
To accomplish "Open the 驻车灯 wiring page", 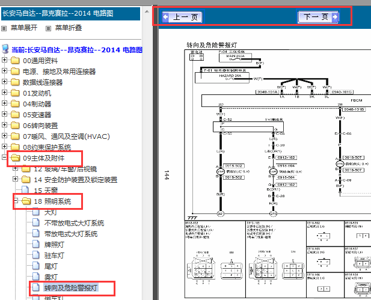I will (54, 256).
